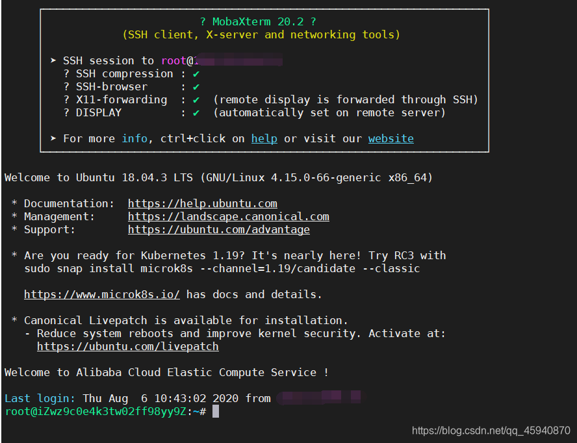Open https://ubuntu.com/advantage support link

[x=218, y=229]
